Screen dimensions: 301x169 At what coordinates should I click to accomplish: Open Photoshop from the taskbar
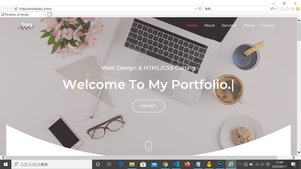[220, 164]
